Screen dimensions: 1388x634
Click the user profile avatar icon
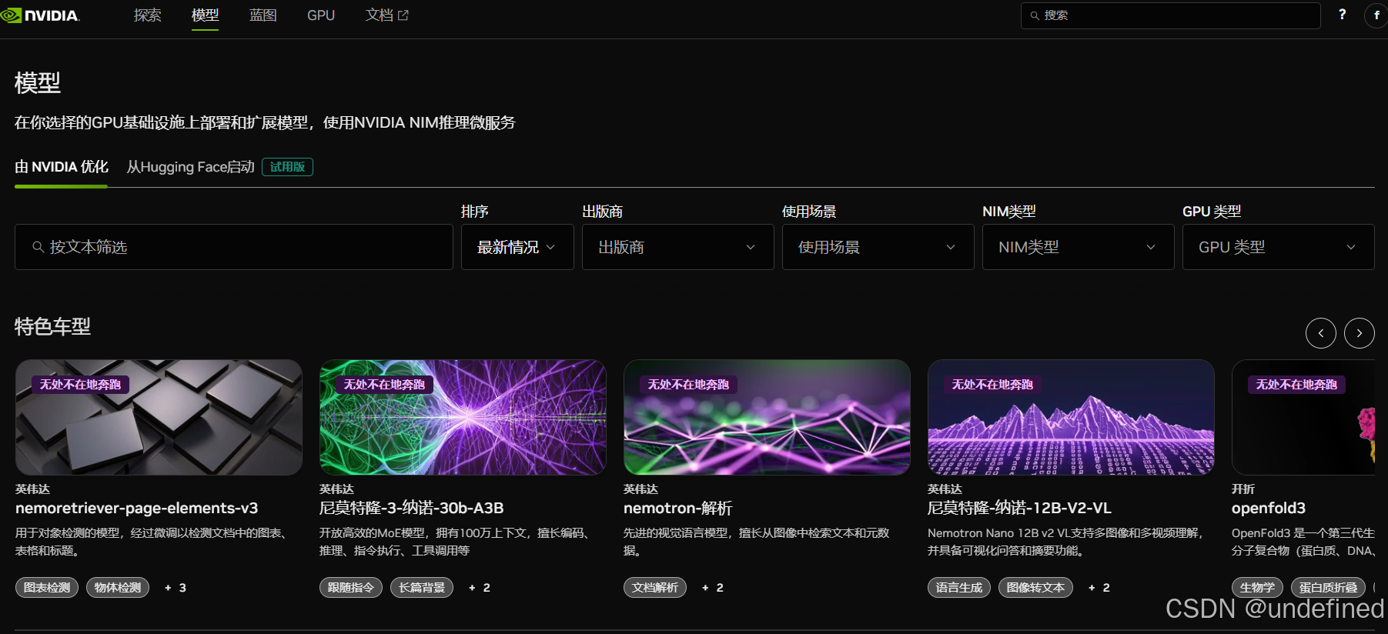pyautogui.click(x=1376, y=15)
